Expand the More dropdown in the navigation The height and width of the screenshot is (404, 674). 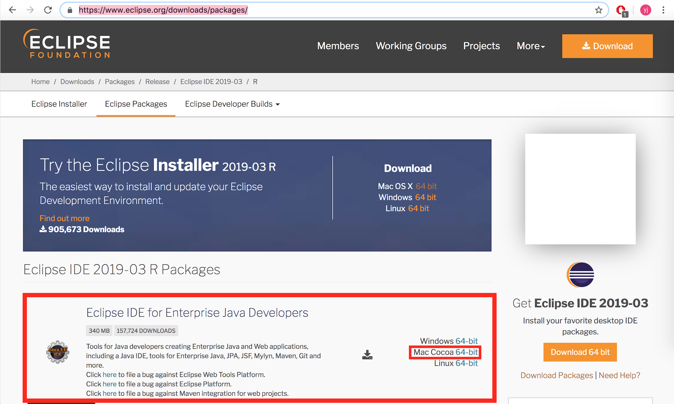pyautogui.click(x=531, y=46)
